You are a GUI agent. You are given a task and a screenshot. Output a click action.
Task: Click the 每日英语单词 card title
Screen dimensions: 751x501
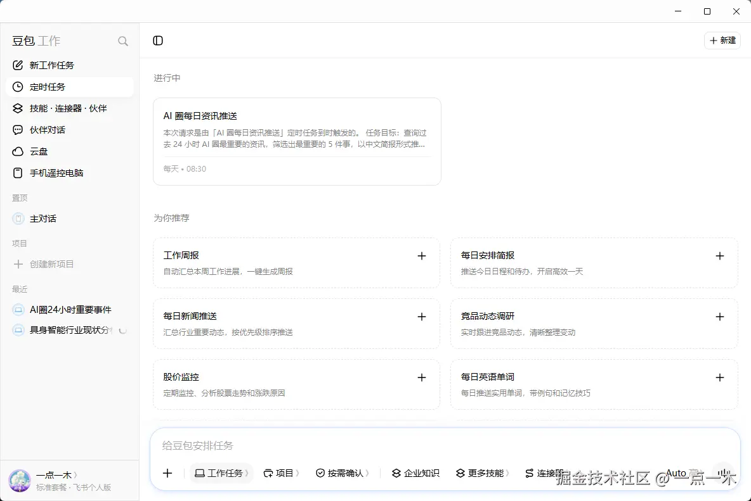488,377
